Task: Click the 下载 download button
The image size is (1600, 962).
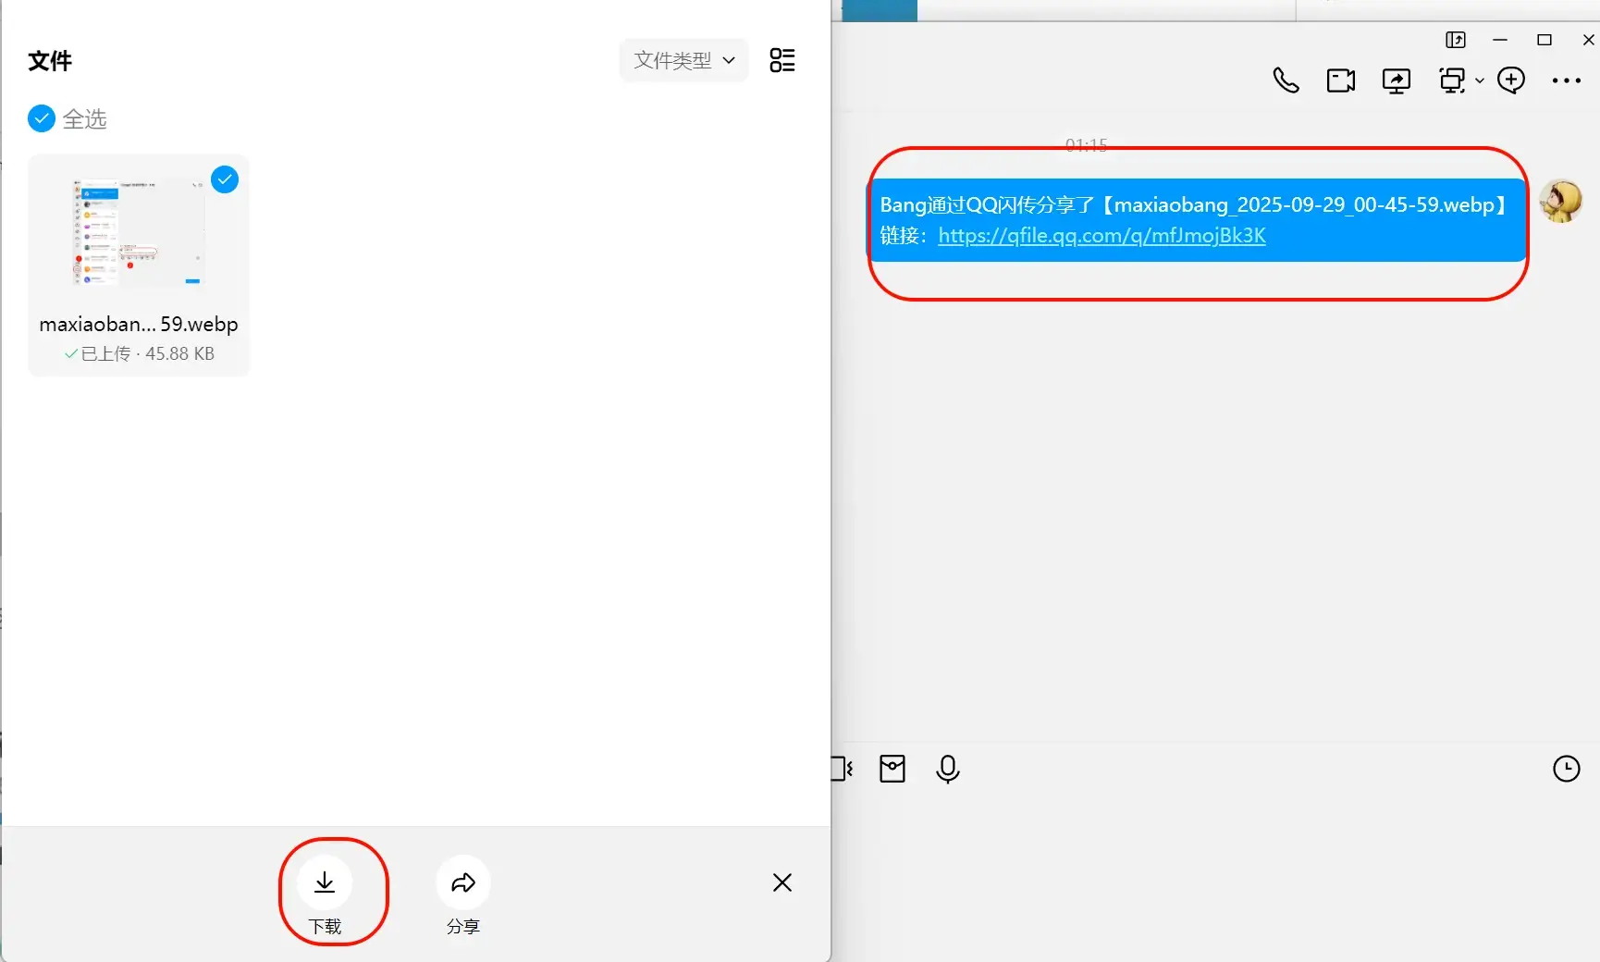Action: click(325, 883)
